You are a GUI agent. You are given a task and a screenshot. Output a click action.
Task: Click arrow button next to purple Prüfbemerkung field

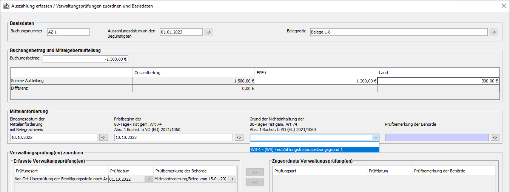[495, 137]
